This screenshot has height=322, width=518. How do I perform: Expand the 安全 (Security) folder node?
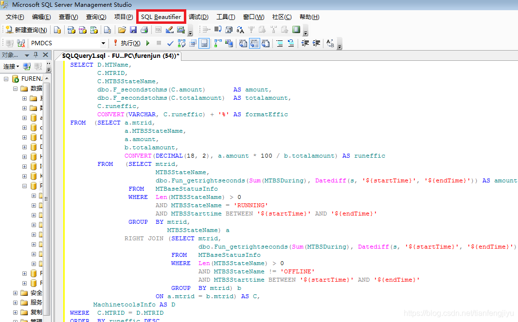tap(15, 293)
